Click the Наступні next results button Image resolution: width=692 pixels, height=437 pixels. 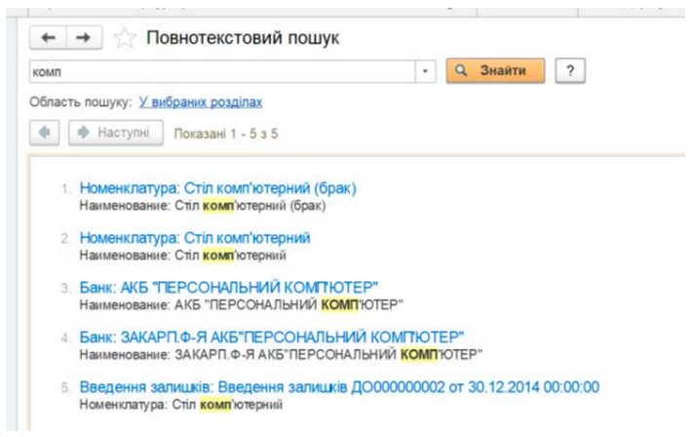pyautogui.click(x=115, y=132)
